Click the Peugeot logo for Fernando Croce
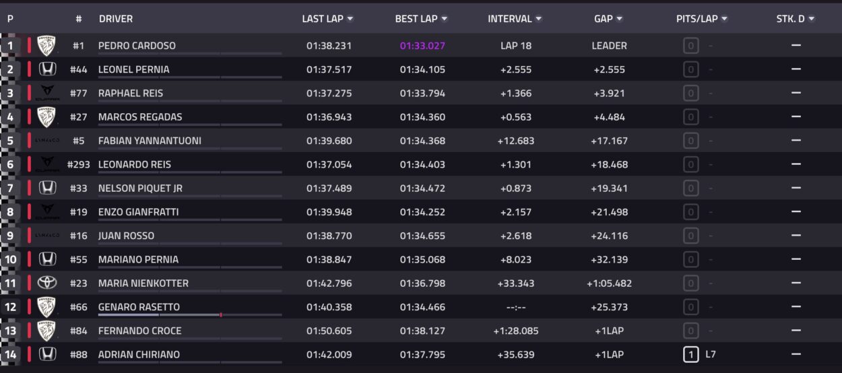Viewport: 842px width, 373px height. point(47,331)
